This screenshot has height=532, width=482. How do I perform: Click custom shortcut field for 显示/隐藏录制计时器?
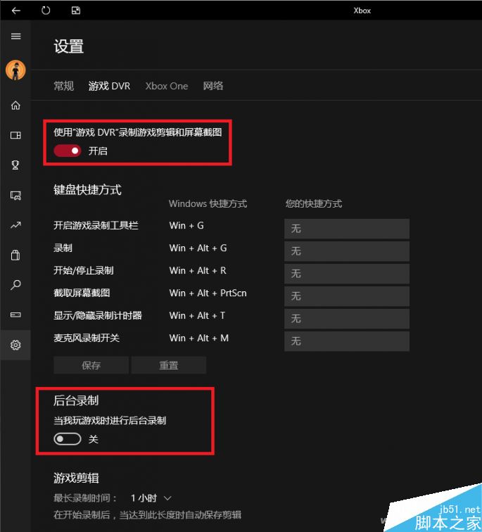pos(347,319)
